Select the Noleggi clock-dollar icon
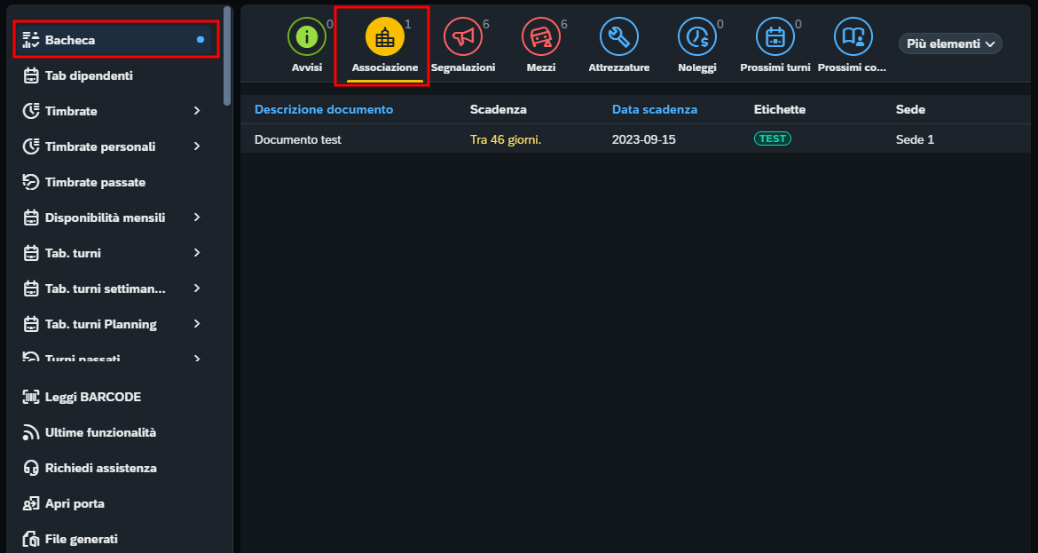The image size is (1038, 553). [x=697, y=36]
